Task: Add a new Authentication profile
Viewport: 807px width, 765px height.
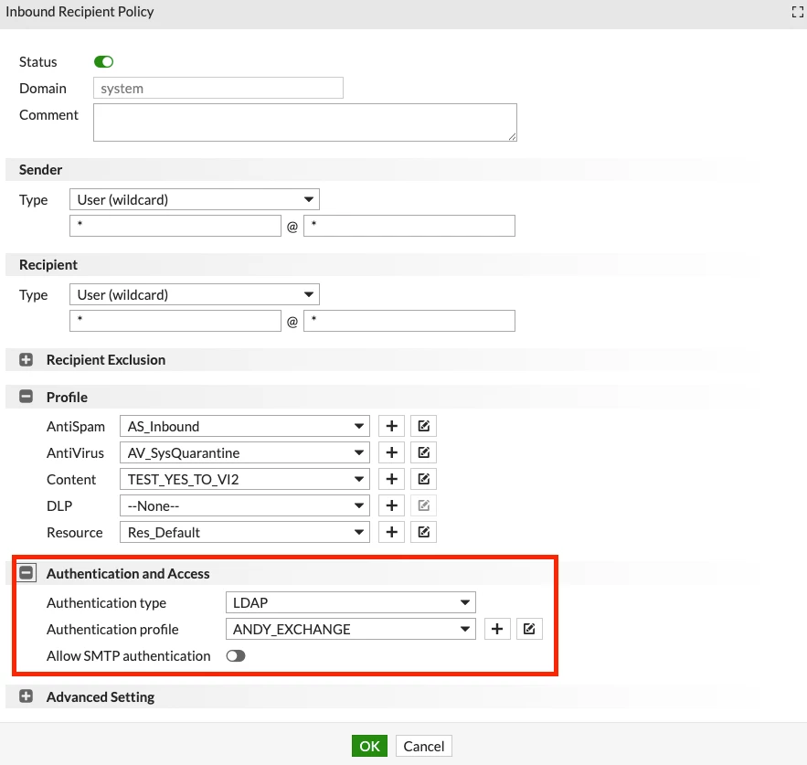Action: (x=497, y=629)
